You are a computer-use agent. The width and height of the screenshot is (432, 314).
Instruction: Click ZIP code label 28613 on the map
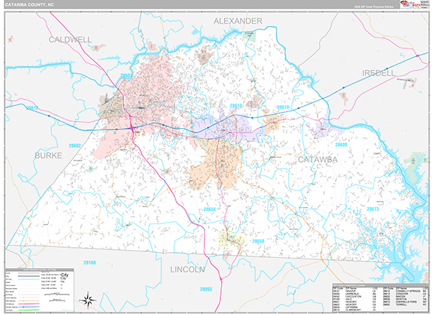(x=236, y=105)
